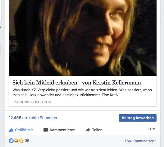Open the small page identity avatar icon

(149, 129)
